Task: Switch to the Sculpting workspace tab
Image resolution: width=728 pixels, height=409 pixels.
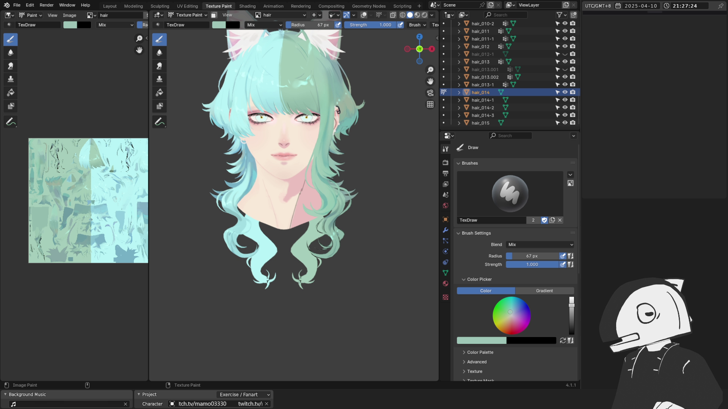Action: (x=160, y=6)
